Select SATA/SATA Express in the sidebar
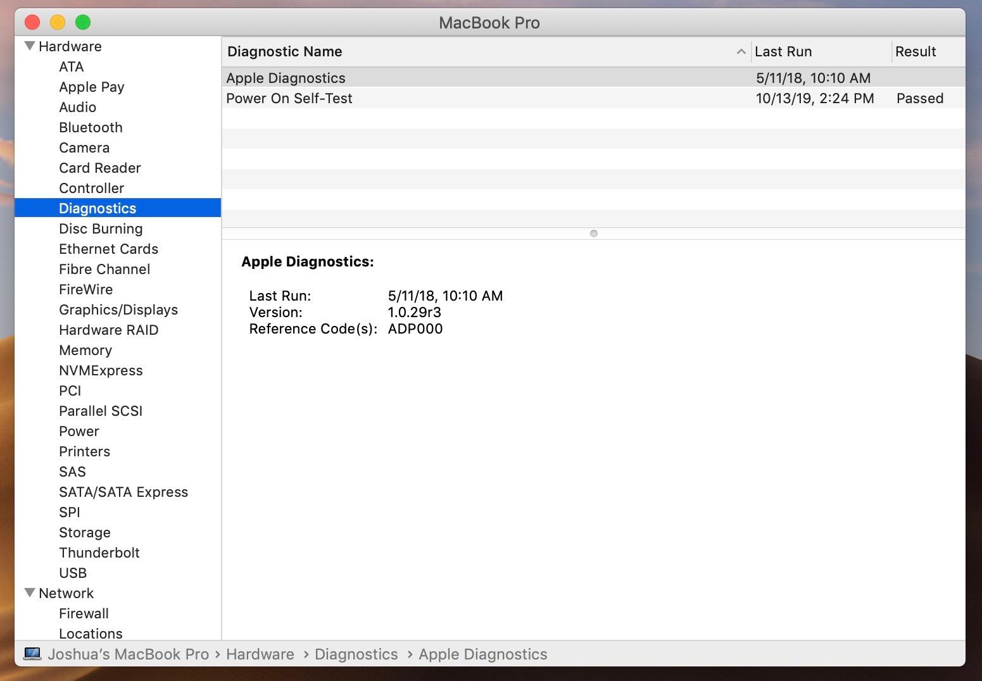This screenshot has height=681, width=982. pos(123,492)
